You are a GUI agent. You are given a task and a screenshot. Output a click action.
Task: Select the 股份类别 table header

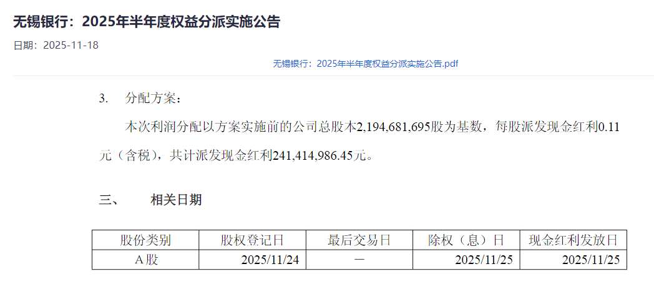pos(145,240)
